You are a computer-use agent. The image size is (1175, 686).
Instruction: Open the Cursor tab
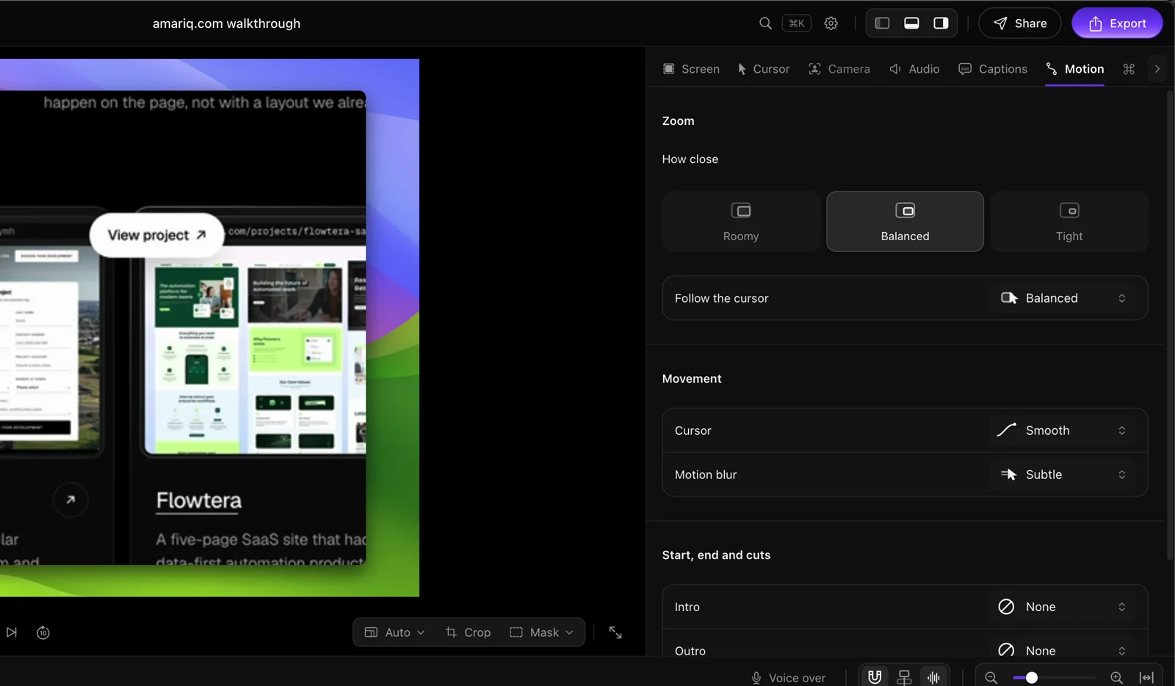point(764,69)
